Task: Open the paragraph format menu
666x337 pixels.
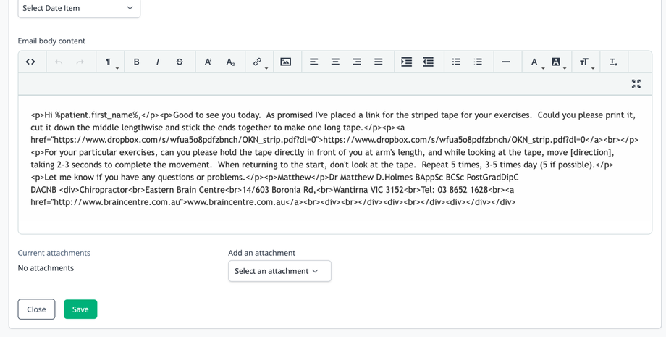Action: click(x=111, y=62)
